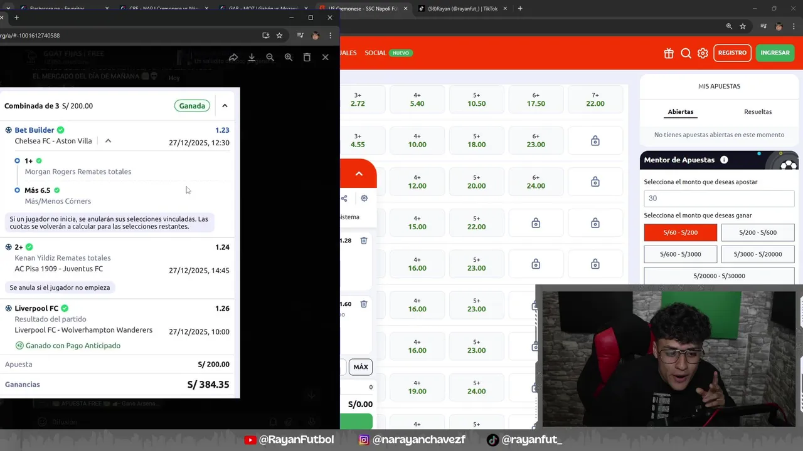Screen dimensions: 803x451
Task: Open profile avatar in the front window toolbar
Action: click(316, 36)
